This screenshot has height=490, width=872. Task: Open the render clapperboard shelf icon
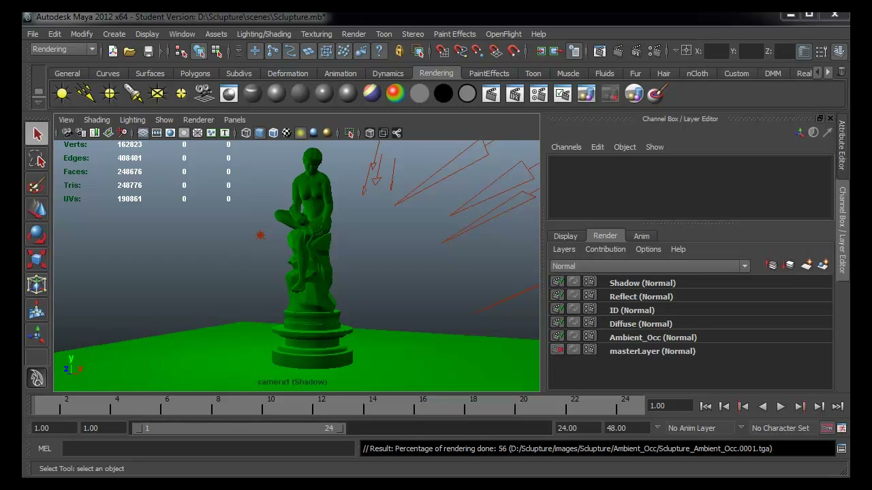click(491, 94)
